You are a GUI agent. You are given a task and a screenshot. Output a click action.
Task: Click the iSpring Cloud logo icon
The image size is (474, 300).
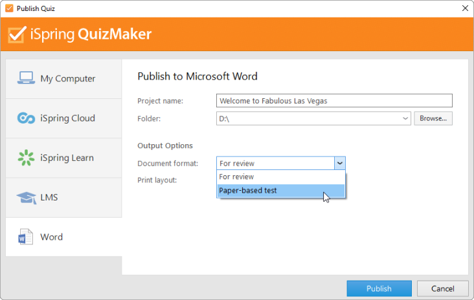(26, 118)
